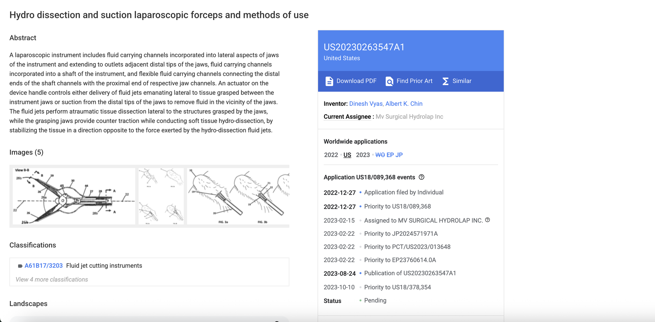Open inventor Dinesh Vyas
Screen dimensions: 655x322
(365, 104)
